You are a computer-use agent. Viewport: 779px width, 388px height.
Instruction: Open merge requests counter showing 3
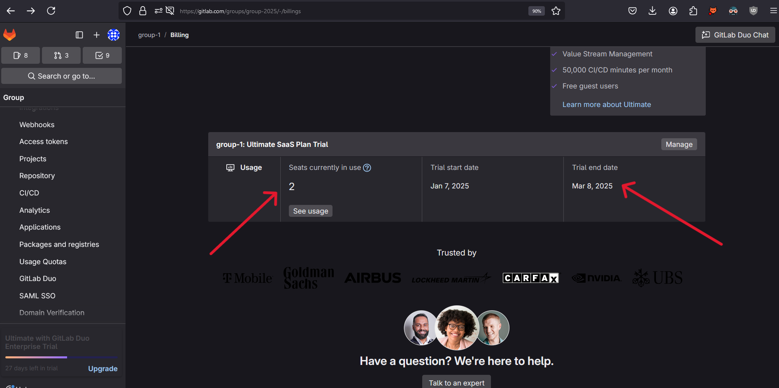61,56
